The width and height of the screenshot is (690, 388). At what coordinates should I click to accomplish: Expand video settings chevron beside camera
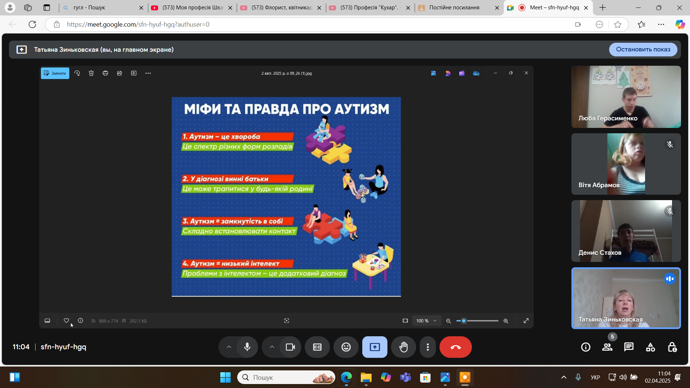click(272, 347)
